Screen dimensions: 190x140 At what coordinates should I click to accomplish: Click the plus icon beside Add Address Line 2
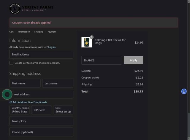pos(11,102)
